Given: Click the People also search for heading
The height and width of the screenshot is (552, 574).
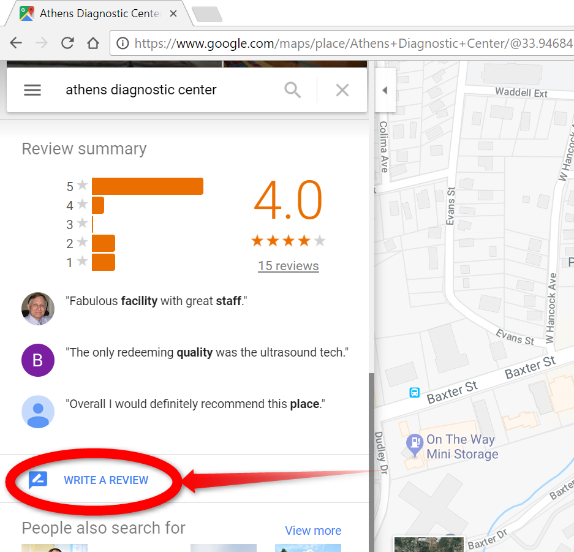Looking at the screenshot, I should point(104,528).
